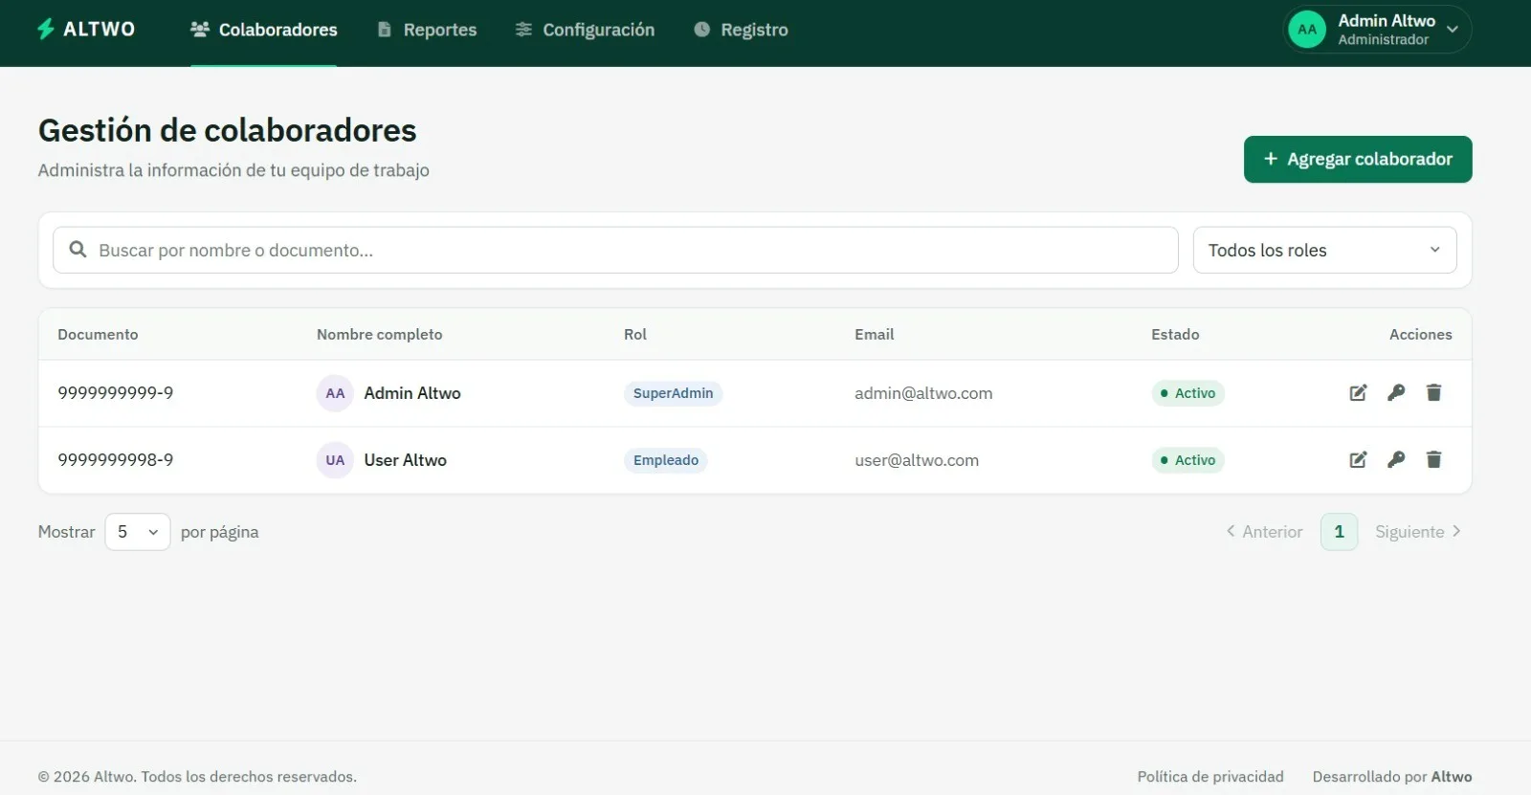The height and width of the screenshot is (795, 1531).
Task: Open the Todos los roles filter dropdown
Action: pyautogui.click(x=1324, y=250)
